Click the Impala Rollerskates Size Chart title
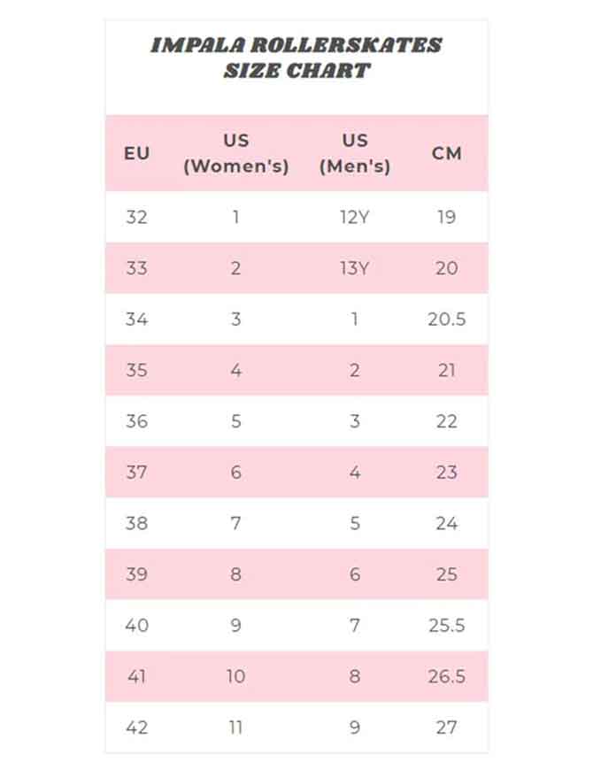 (296, 58)
